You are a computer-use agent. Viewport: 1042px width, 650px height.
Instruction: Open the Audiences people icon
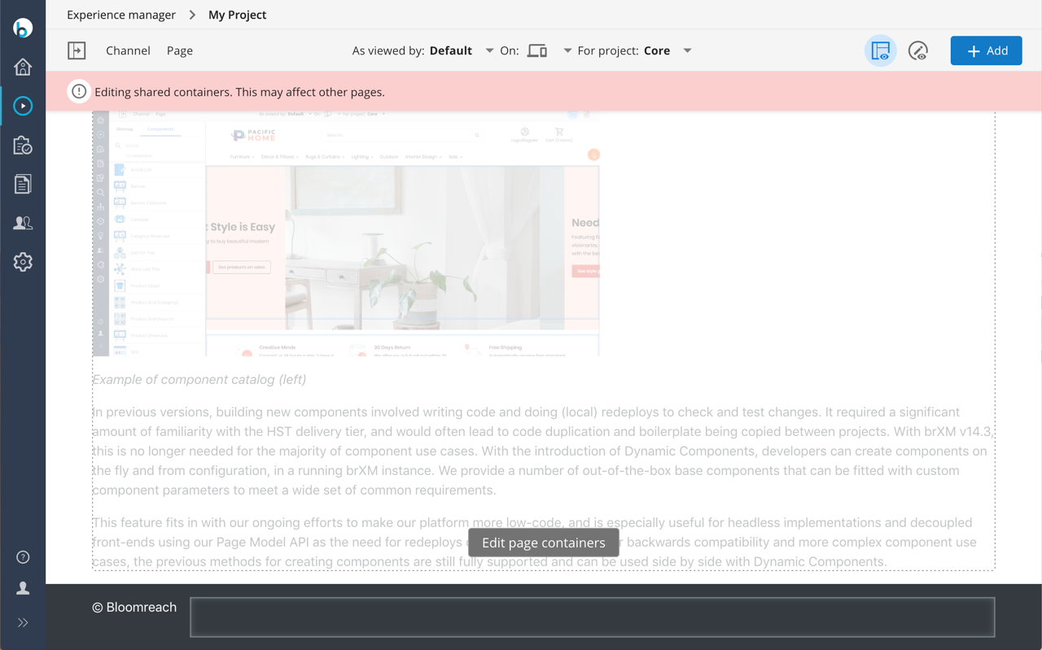[x=23, y=223]
